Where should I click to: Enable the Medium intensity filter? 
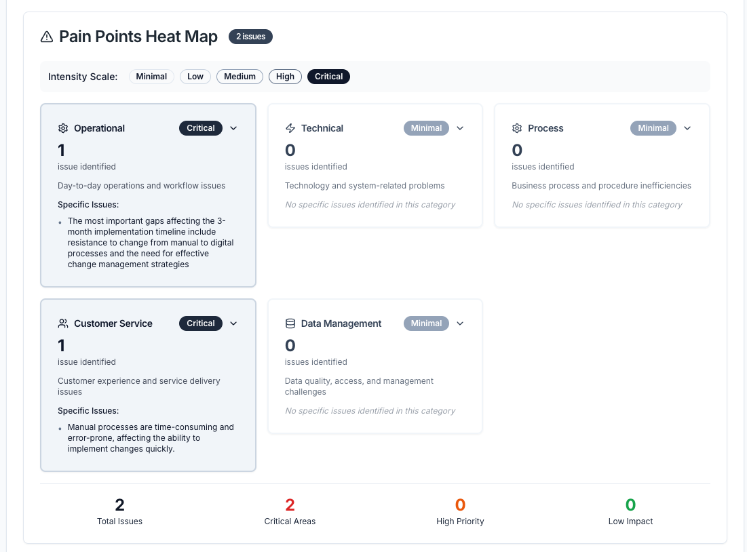(240, 77)
